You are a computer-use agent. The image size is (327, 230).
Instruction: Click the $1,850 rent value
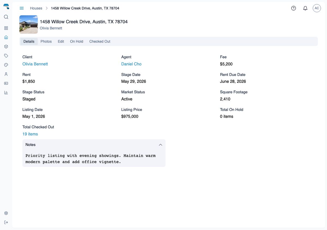(29, 81)
